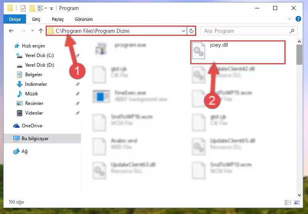Click the scrollbar down arrow
This screenshot has width=308, height=214.
tap(299, 195)
